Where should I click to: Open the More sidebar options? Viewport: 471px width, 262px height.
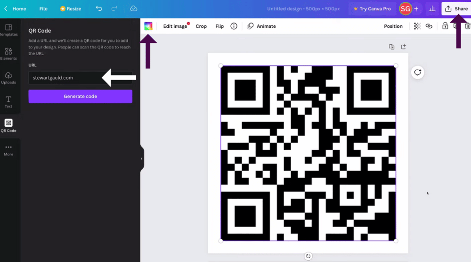tap(8, 150)
